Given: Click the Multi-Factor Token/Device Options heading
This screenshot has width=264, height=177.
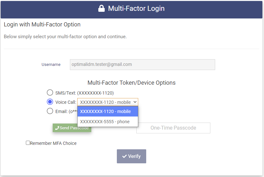Looking at the screenshot, I should pyautogui.click(x=132, y=83).
